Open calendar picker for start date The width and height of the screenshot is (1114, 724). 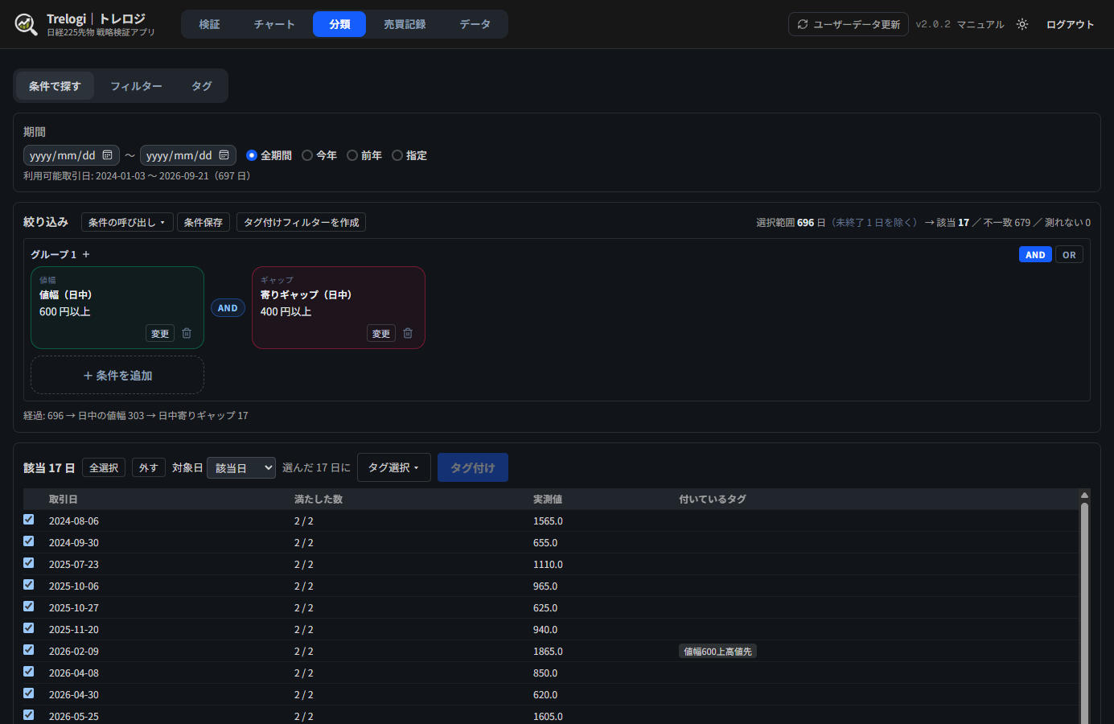coord(107,155)
